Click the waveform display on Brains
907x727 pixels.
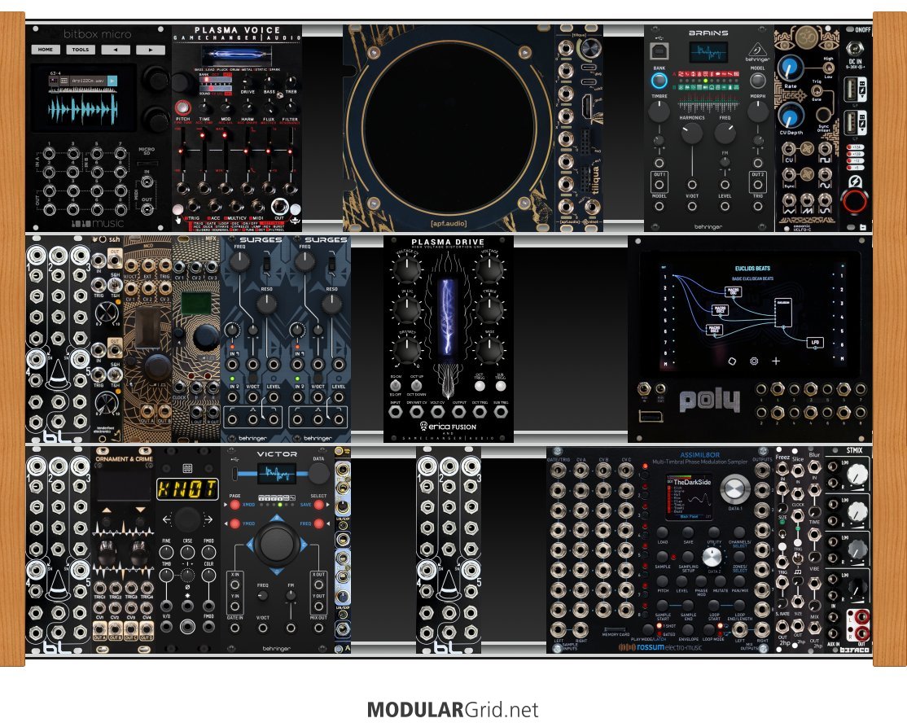tap(708, 53)
